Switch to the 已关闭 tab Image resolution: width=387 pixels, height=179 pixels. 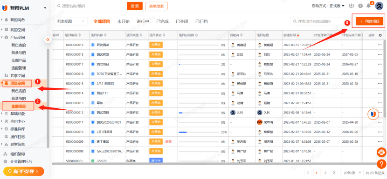tap(182, 21)
